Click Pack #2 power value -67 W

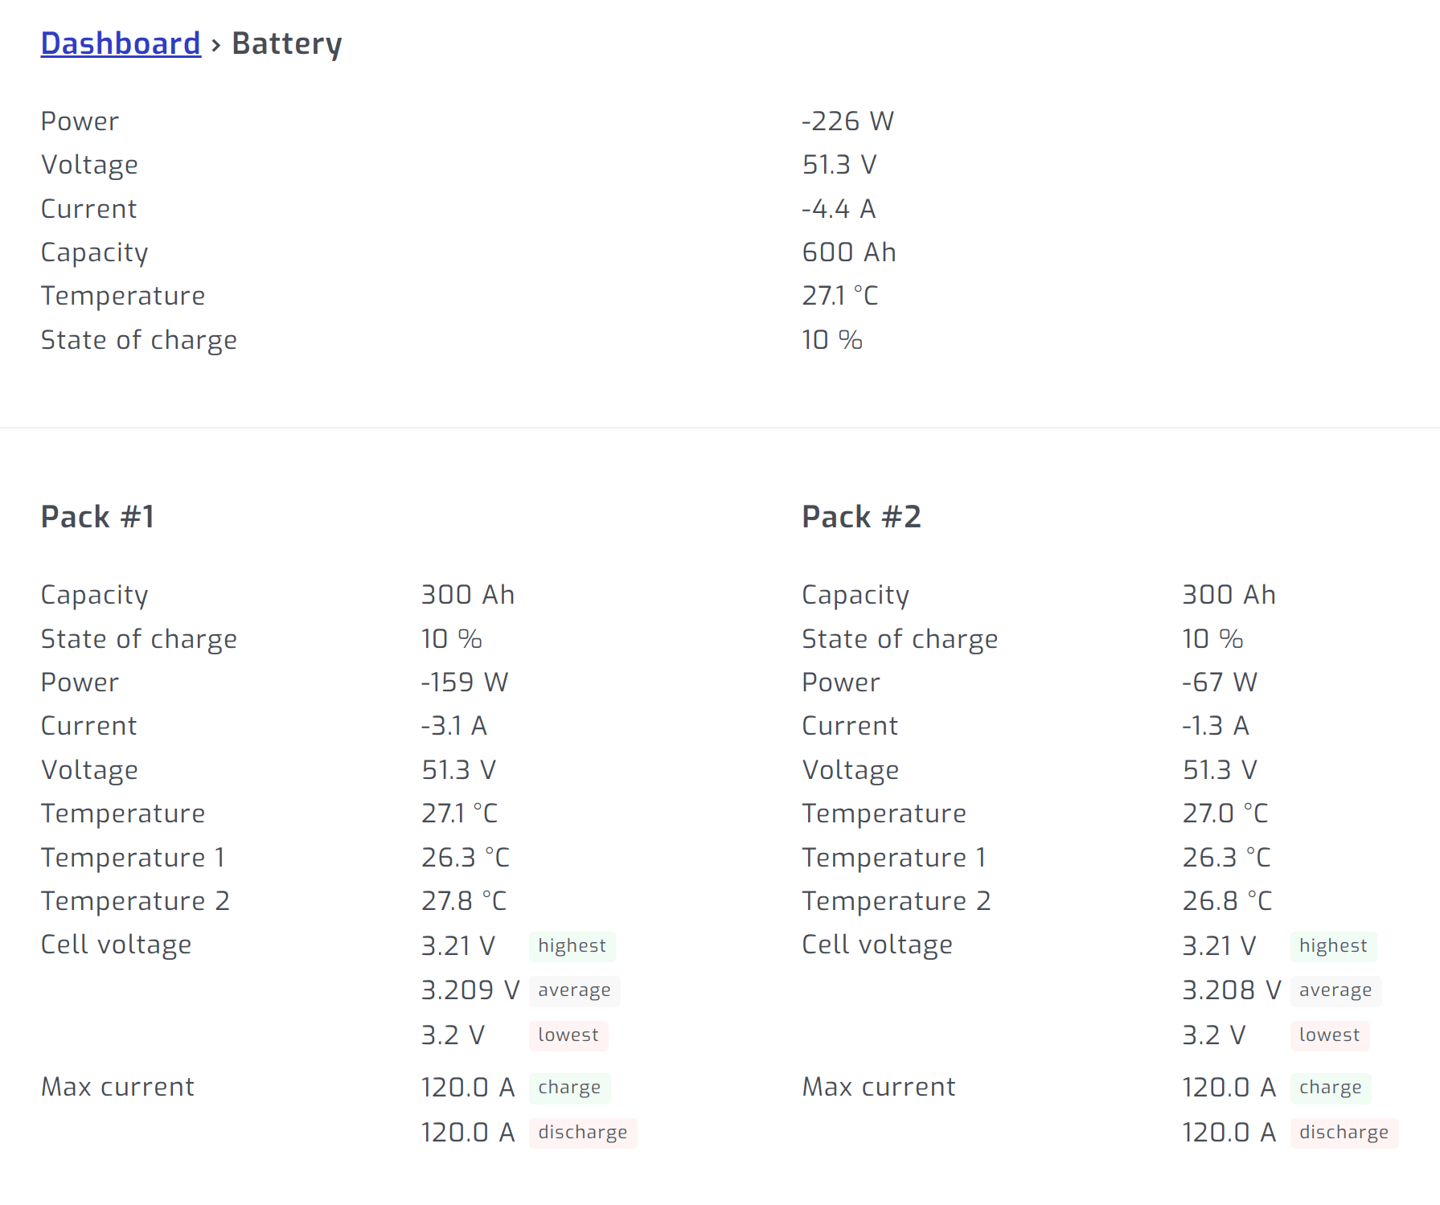tap(1220, 682)
